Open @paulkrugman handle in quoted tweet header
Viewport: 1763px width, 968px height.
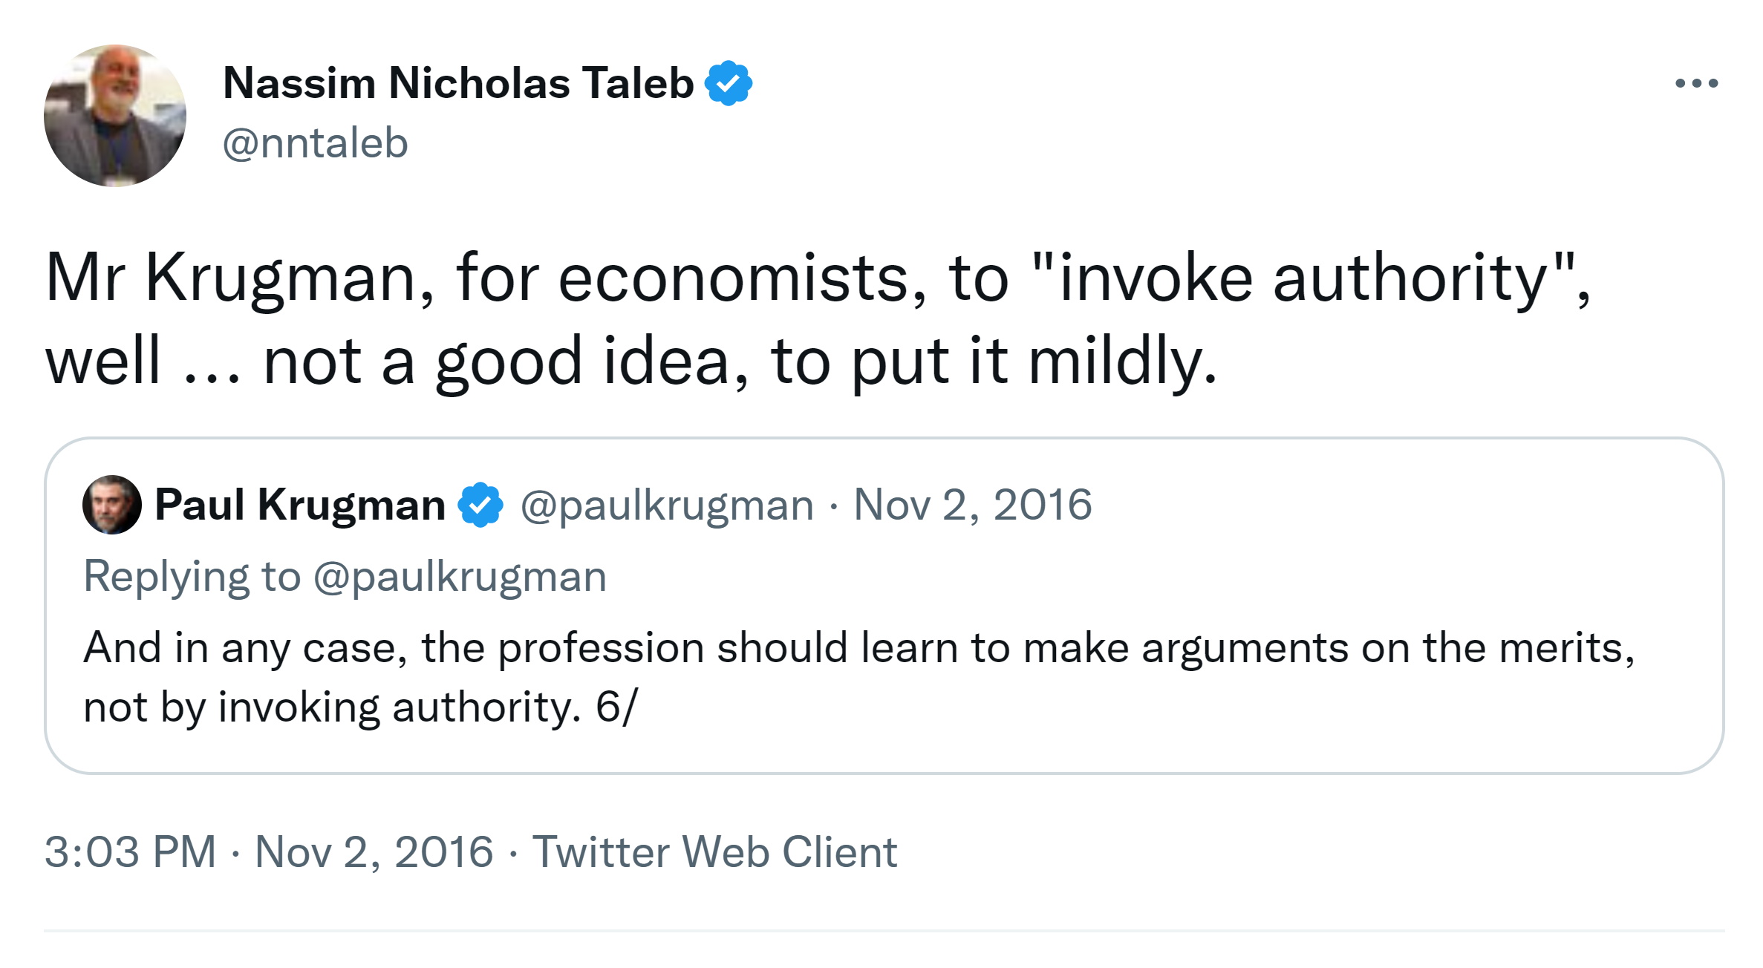pyautogui.click(x=667, y=505)
